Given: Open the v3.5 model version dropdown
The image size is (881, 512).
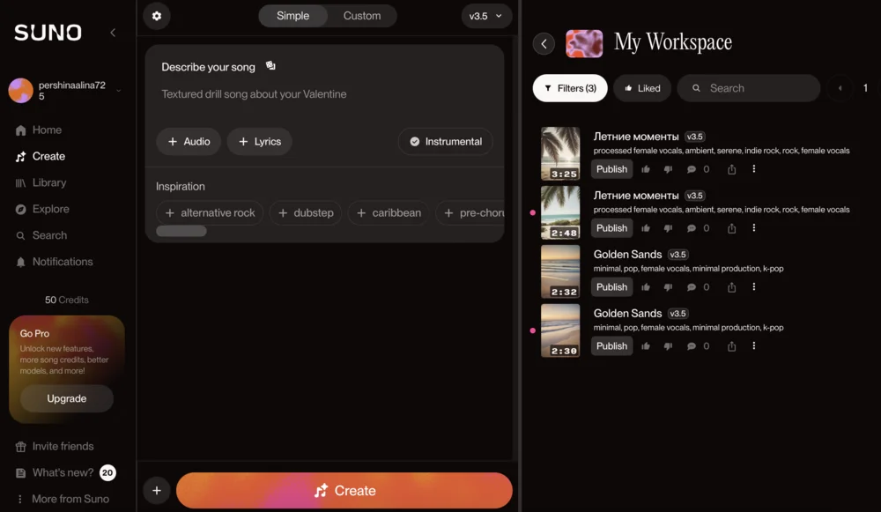Looking at the screenshot, I should pos(486,16).
